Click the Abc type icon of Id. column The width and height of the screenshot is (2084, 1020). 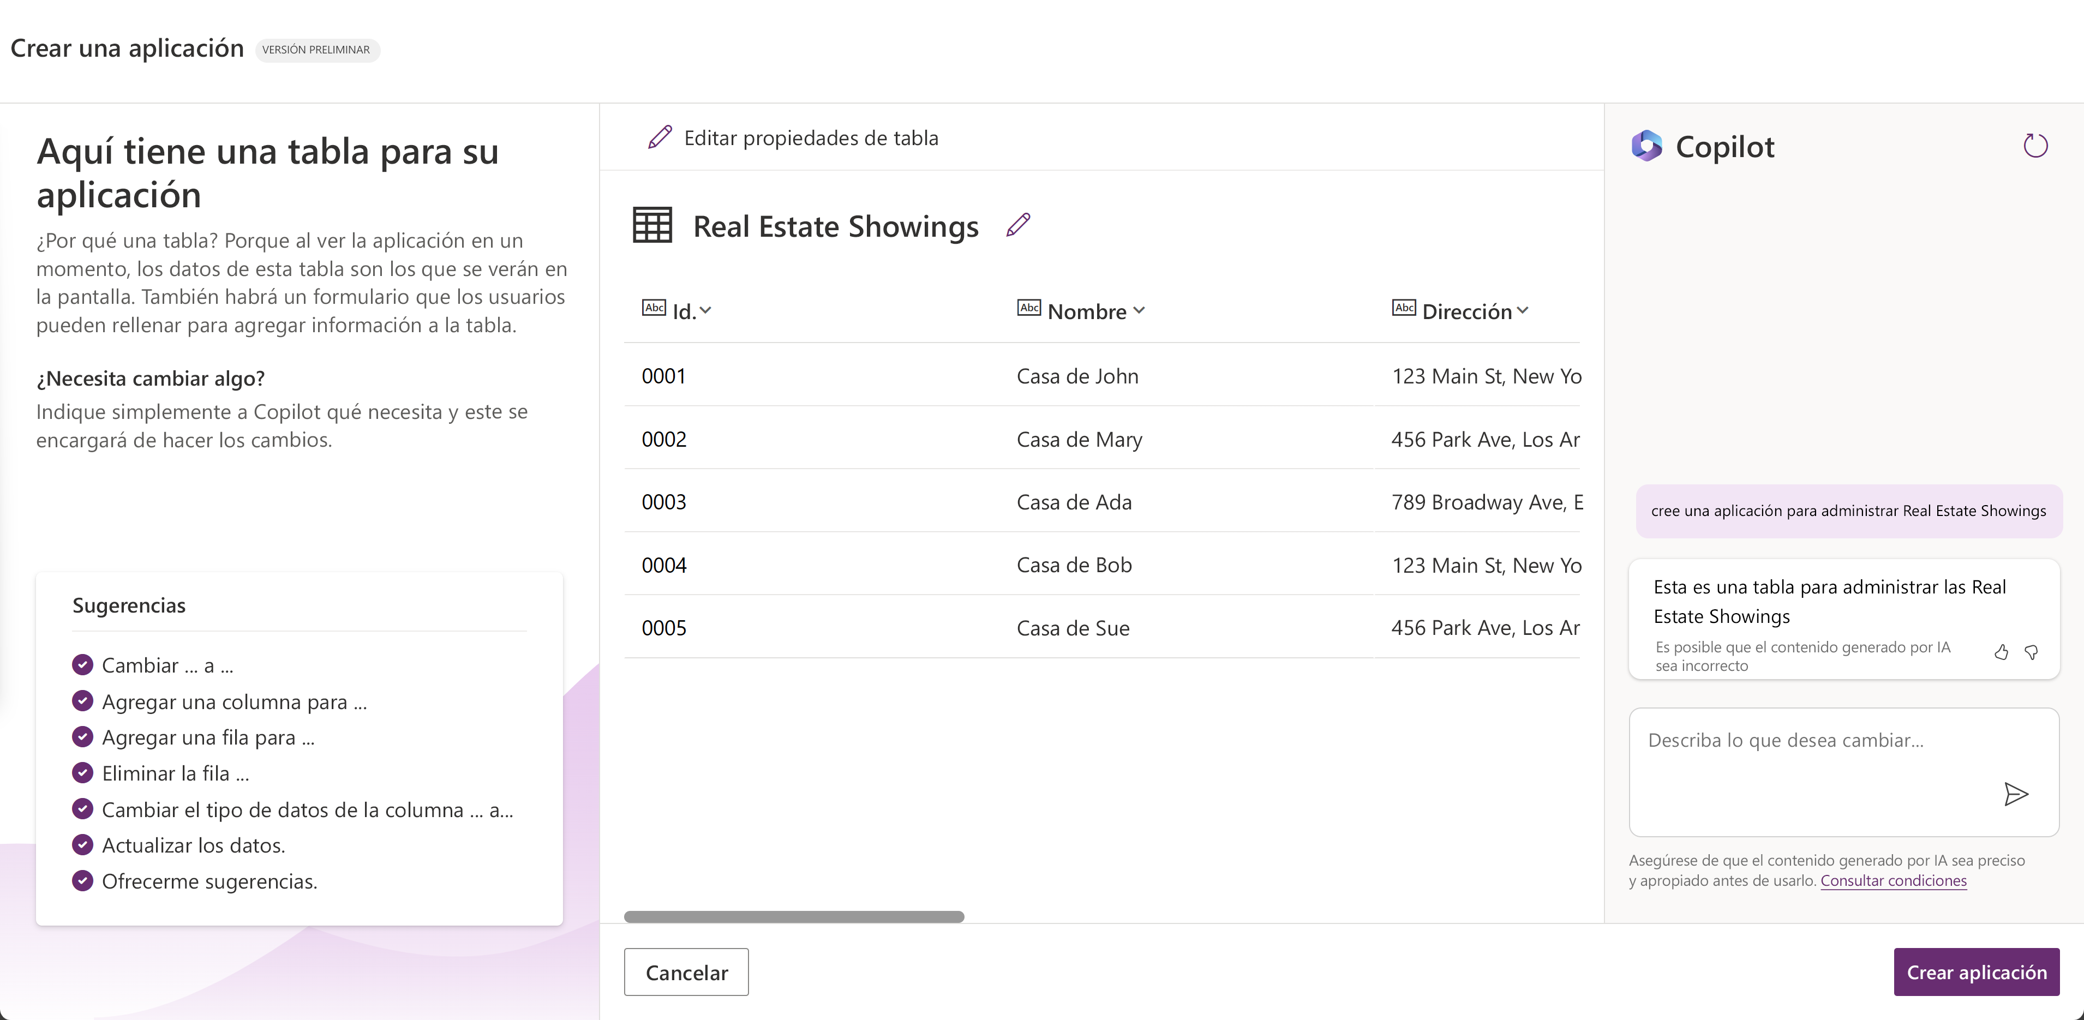[654, 308]
